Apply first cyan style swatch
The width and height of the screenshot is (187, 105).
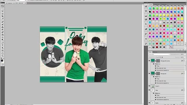pos(150,8)
